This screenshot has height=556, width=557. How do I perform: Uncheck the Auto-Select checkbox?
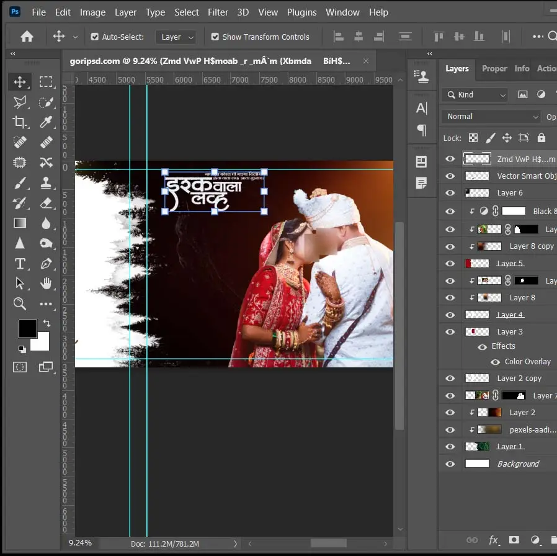[95, 37]
